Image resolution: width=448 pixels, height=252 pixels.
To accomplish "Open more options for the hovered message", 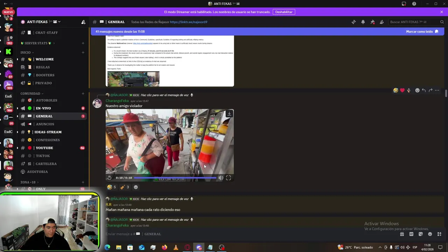I will pyautogui.click(x=437, y=90).
